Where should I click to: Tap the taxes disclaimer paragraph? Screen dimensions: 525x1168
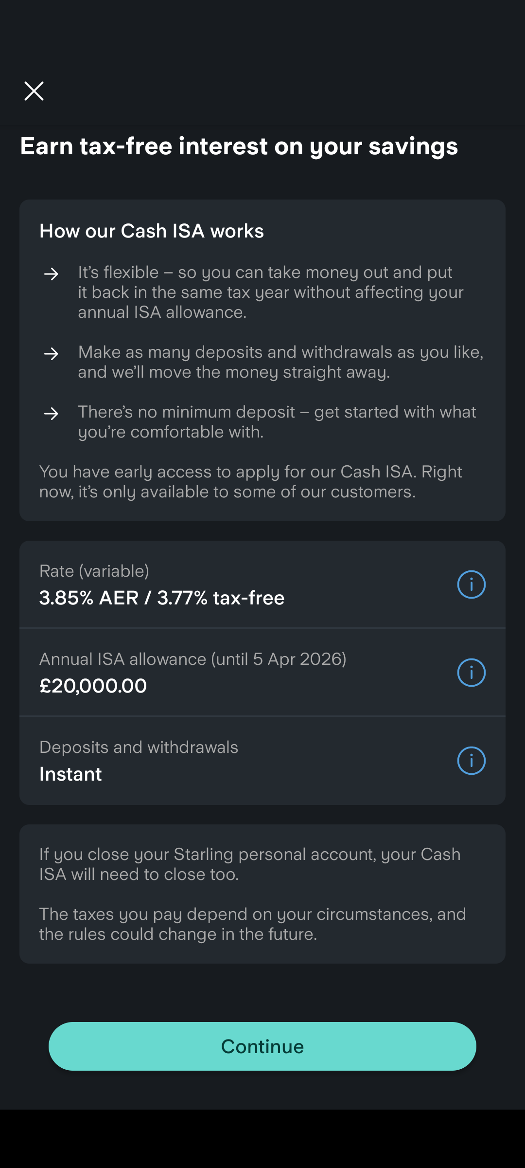[x=252, y=924]
